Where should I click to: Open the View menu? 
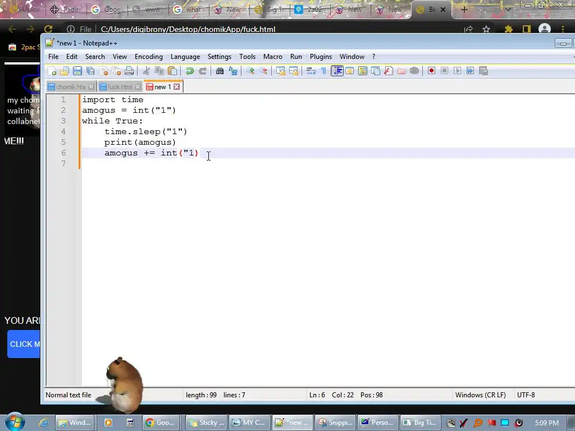tap(120, 57)
